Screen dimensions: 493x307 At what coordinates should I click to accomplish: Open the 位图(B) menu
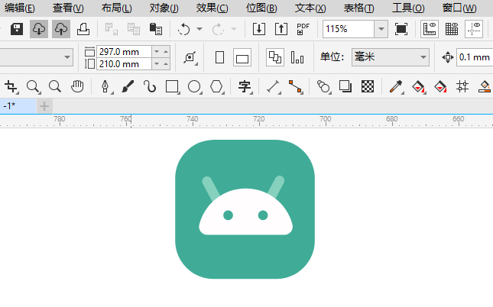[x=261, y=8]
